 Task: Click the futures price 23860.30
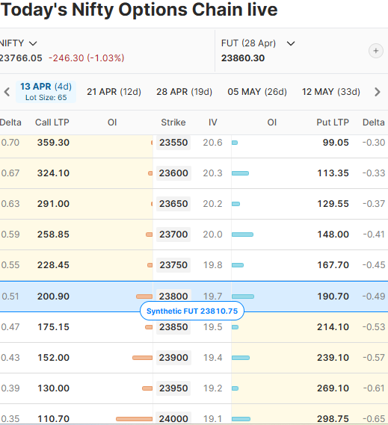point(243,58)
